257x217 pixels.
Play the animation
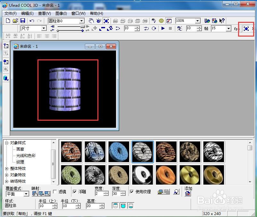163,28
